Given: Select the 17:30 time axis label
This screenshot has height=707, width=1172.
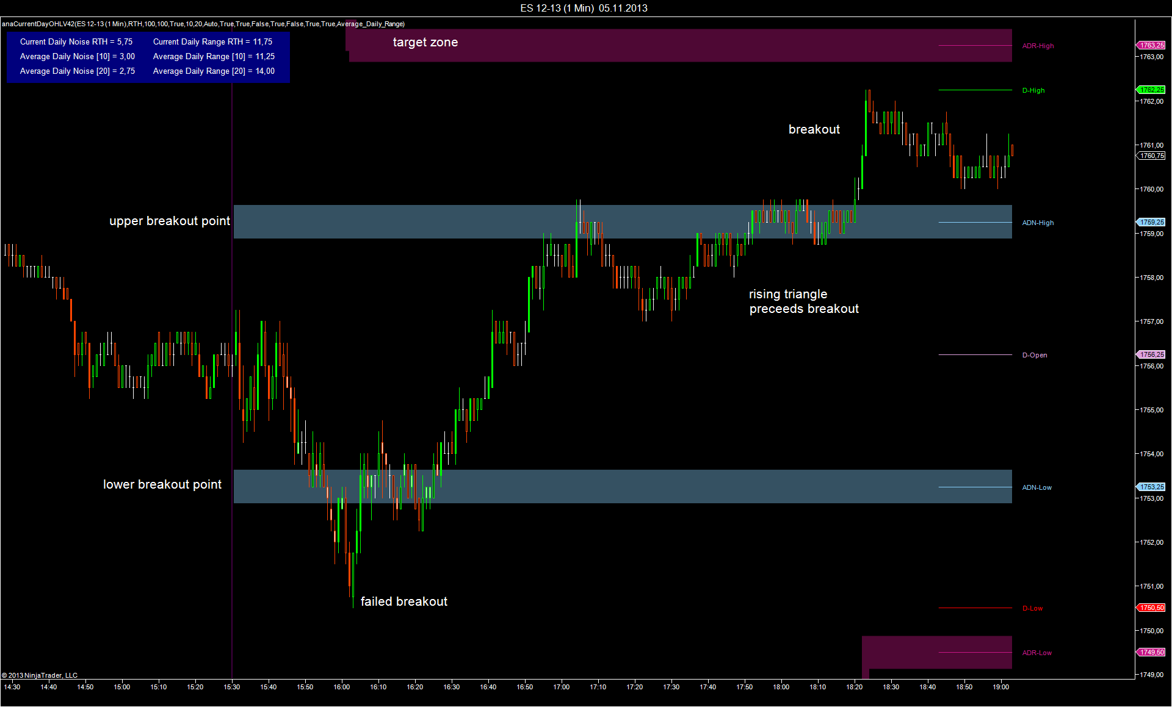Looking at the screenshot, I should tap(671, 687).
